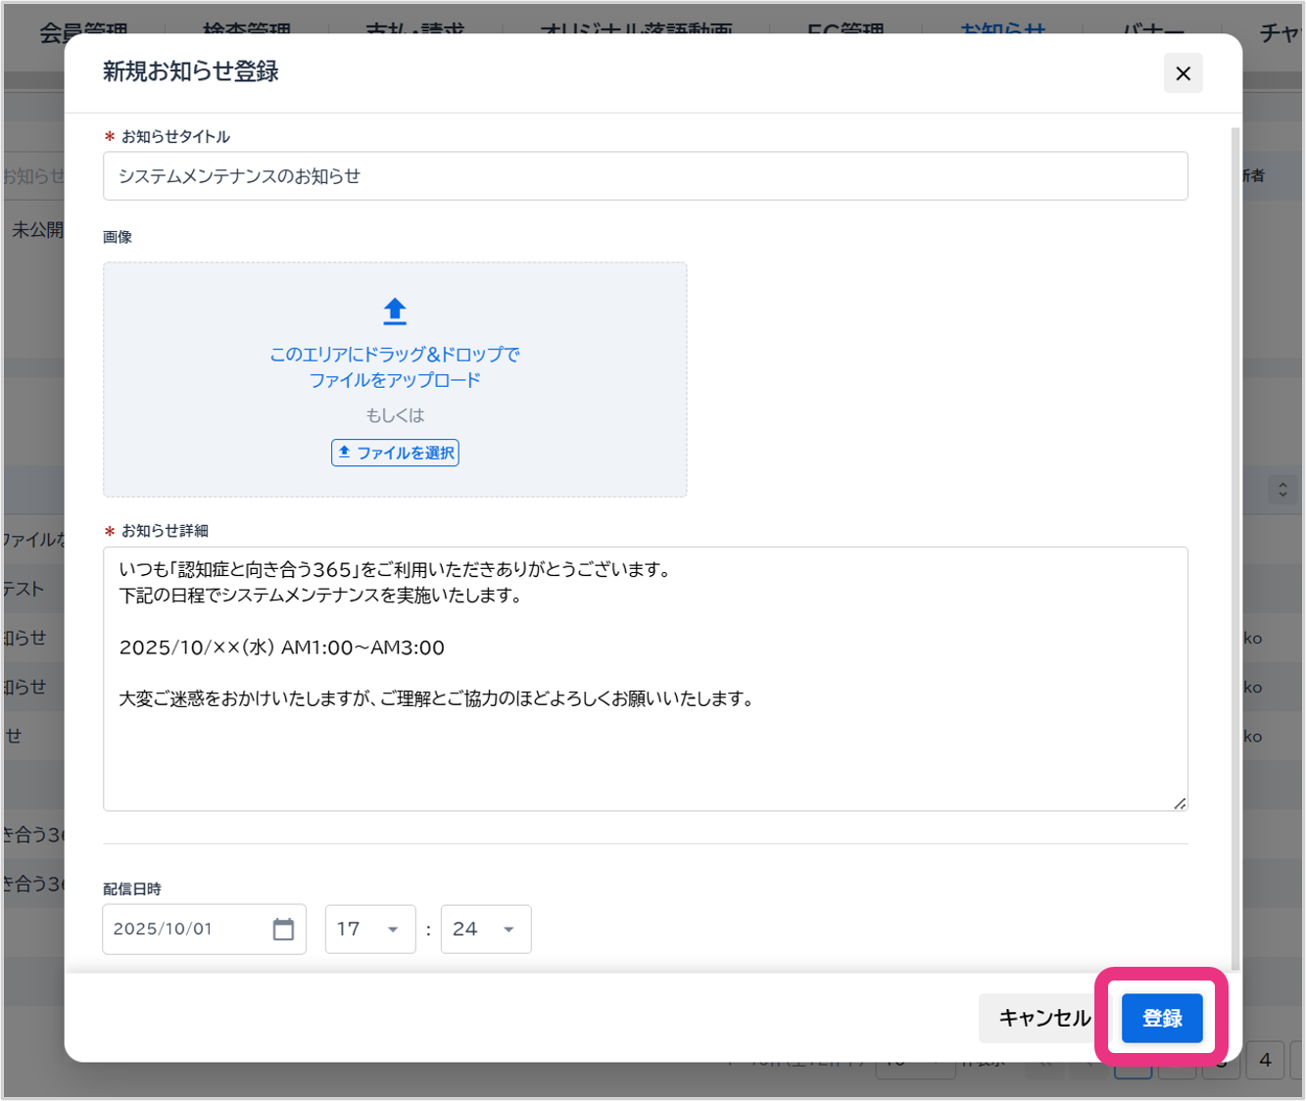Focus the お知らせタイトル input field
Viewport: 1306px width, 1101px height.
pyautogui.click(x=645, y=176)
